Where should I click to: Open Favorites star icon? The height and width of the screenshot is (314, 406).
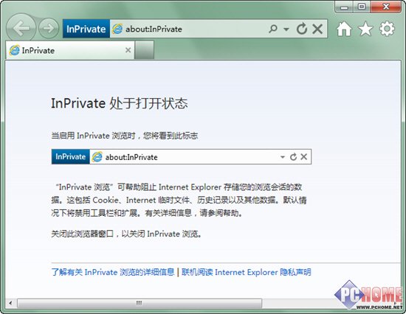(365, 29)
